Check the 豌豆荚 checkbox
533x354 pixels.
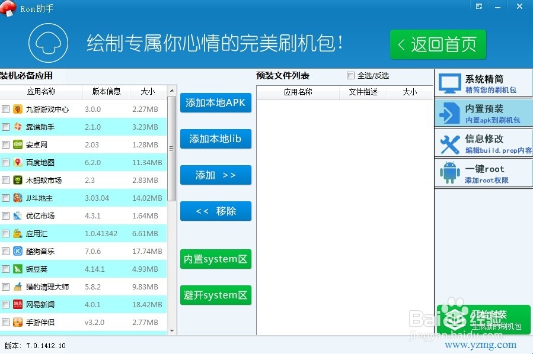[x=5, y=269]
